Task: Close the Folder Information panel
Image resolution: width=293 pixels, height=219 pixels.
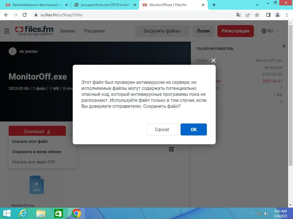Action: click(284, 46)
